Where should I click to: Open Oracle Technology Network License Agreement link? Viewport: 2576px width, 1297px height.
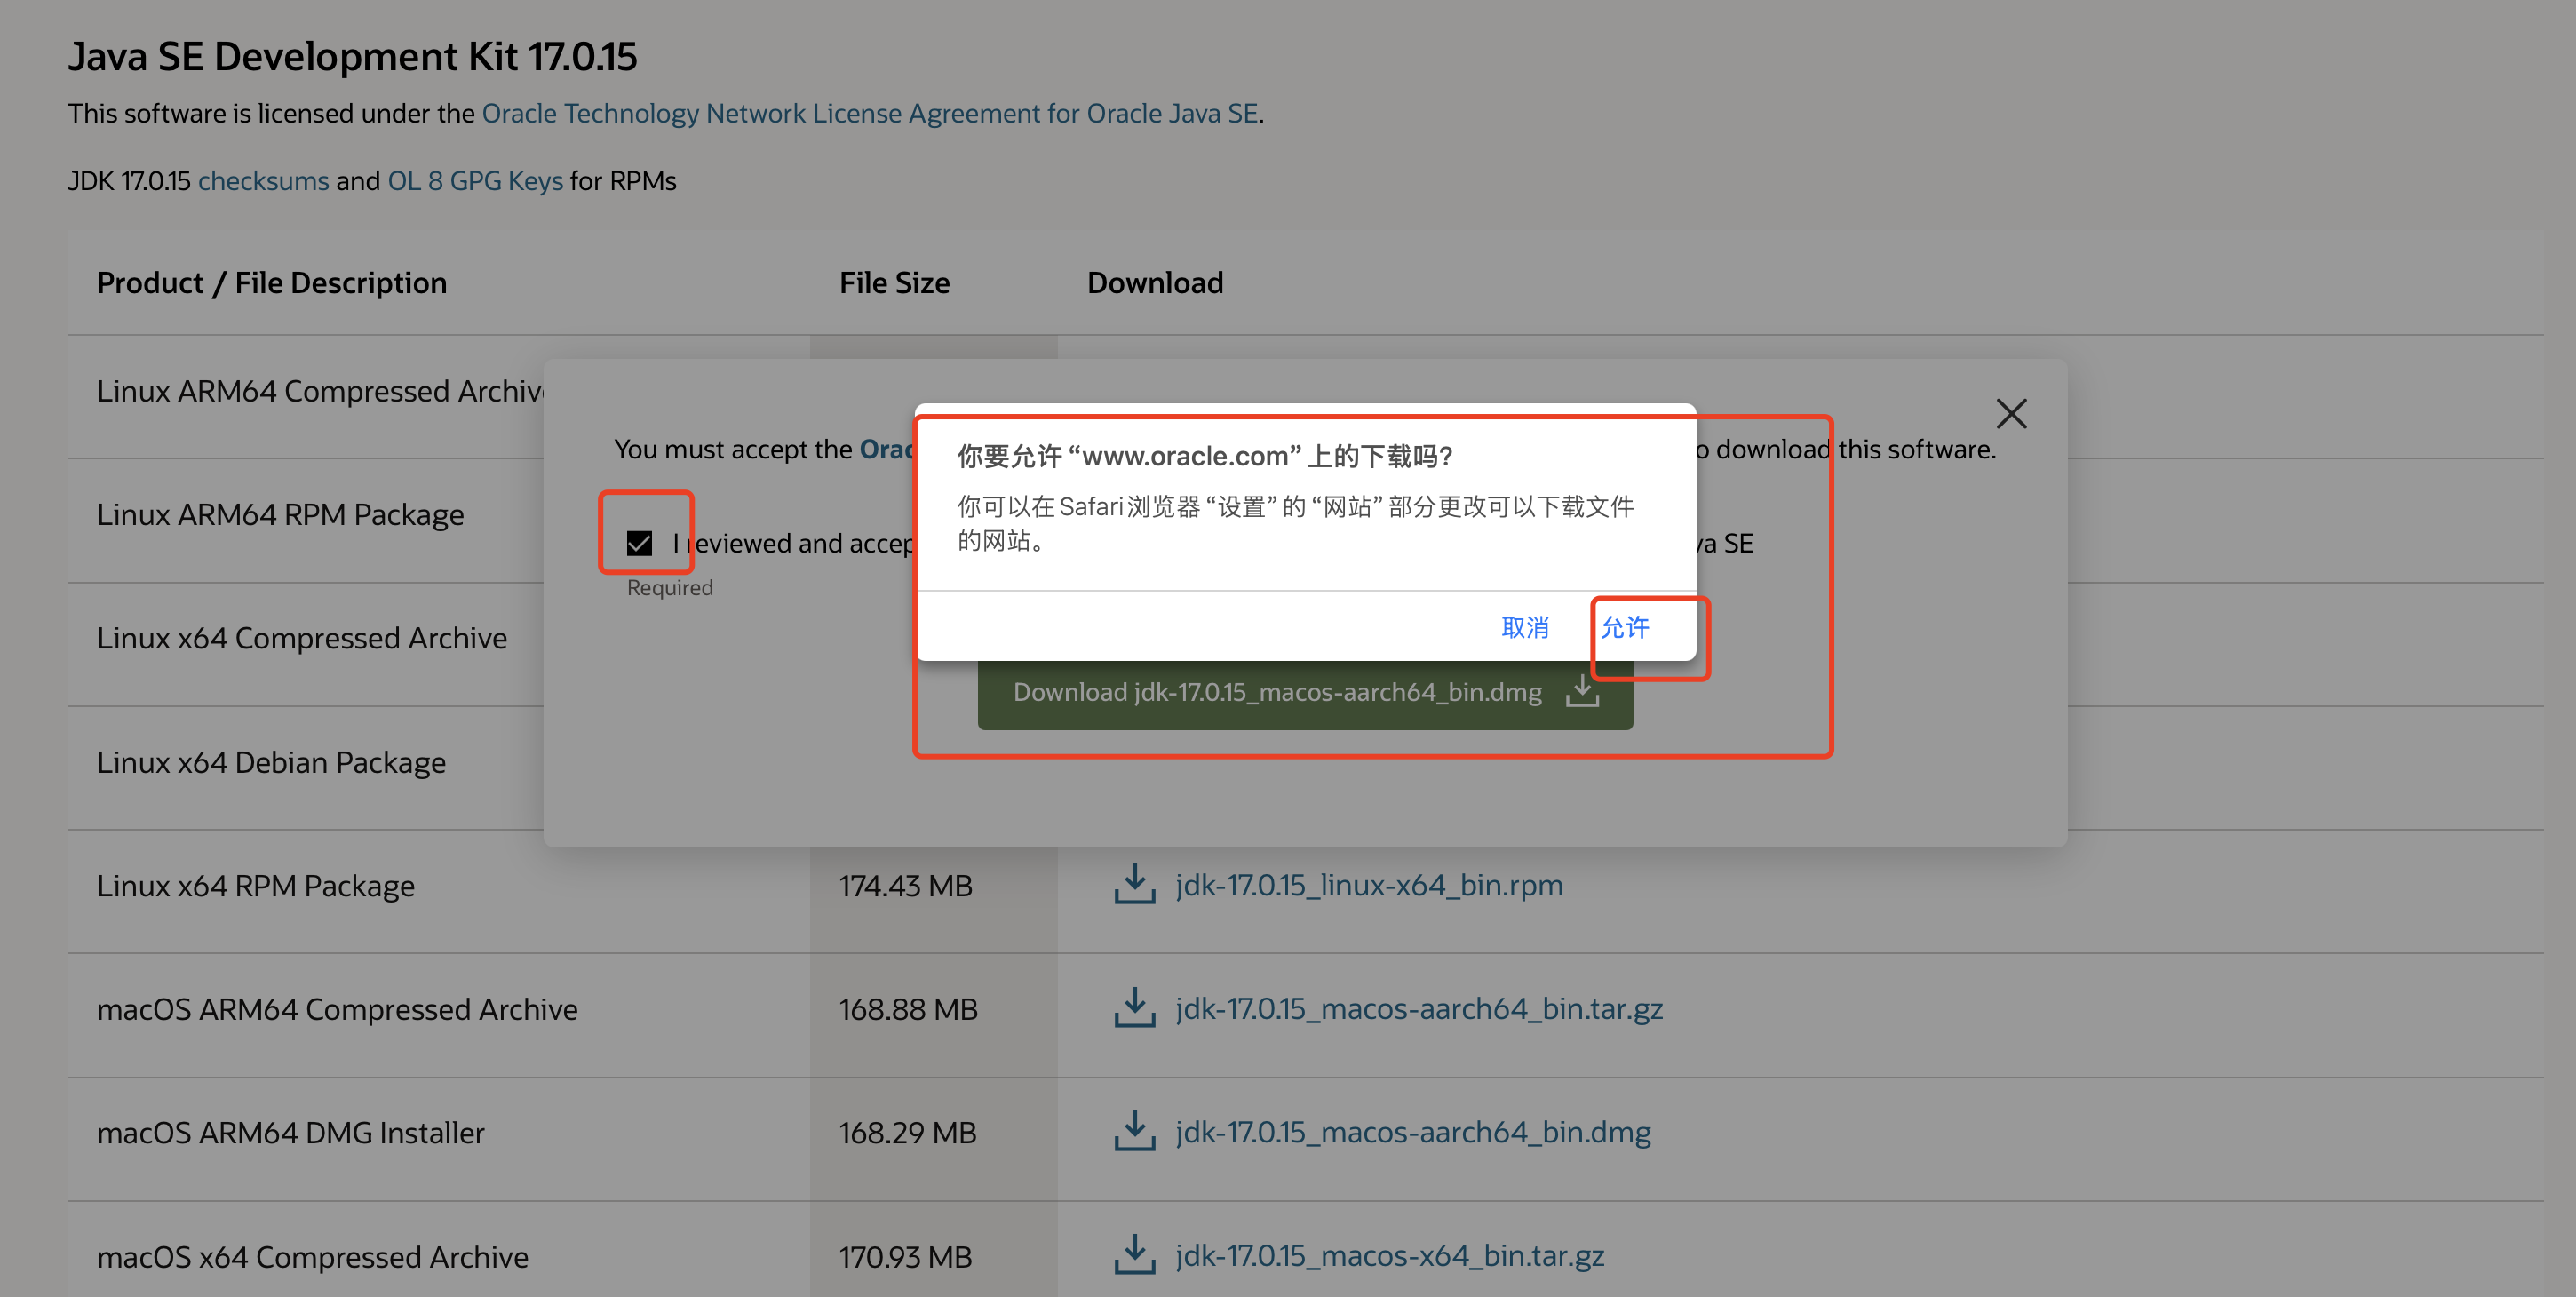pos(870,113)
